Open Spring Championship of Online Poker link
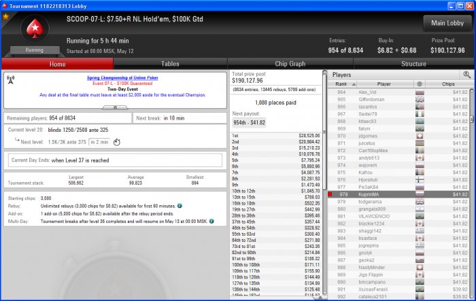 [122, 77]
